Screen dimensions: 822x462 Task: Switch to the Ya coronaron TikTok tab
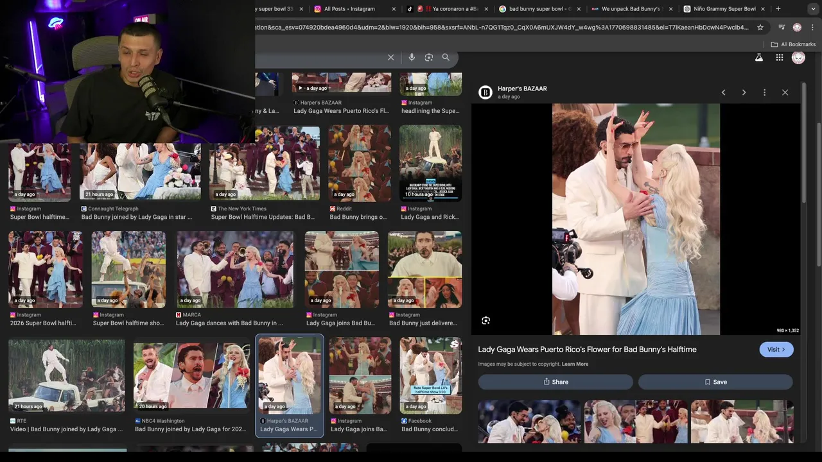[x=446, y=9]
